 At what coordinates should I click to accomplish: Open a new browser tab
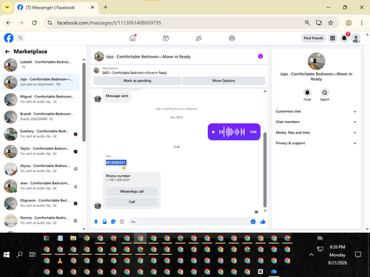click(105, 7)
